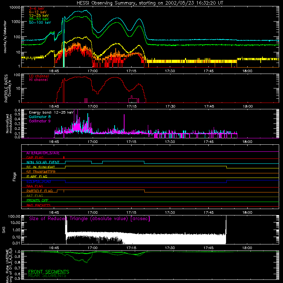Screen dimensions: 283x283
Task: Click the GAP_FLAG label
Action: coord(35,157)
